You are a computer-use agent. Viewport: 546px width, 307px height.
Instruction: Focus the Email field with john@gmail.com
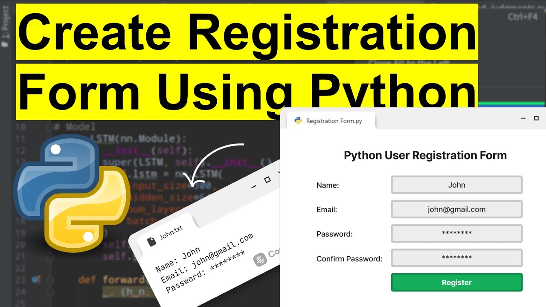[456, 209]
